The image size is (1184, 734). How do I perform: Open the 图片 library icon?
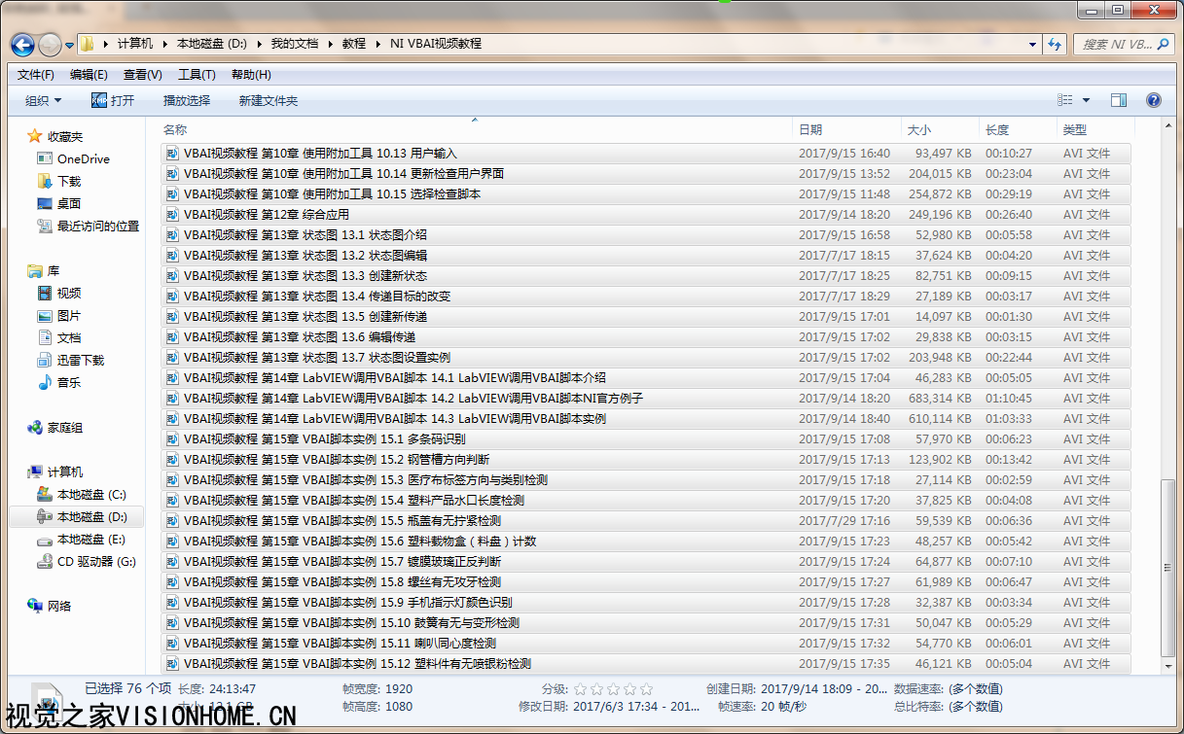pos(45,315)
